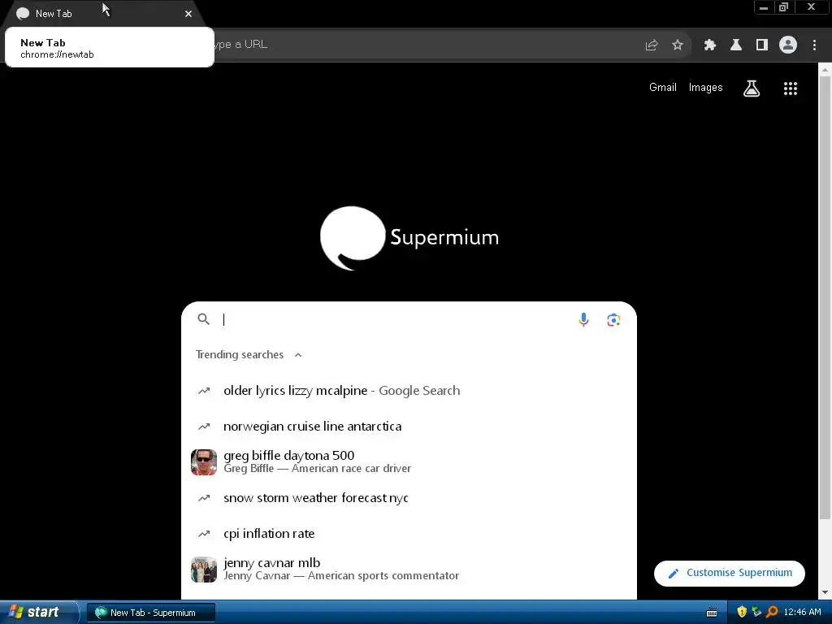Open the labs flask icon in toolbar
Viewport: 832px width, 624px height.
[735, 45]
